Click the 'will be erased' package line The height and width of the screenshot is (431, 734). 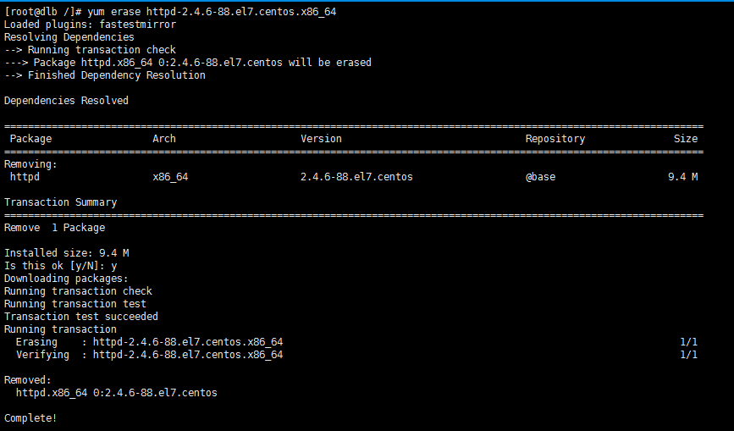tap(188, 63)
